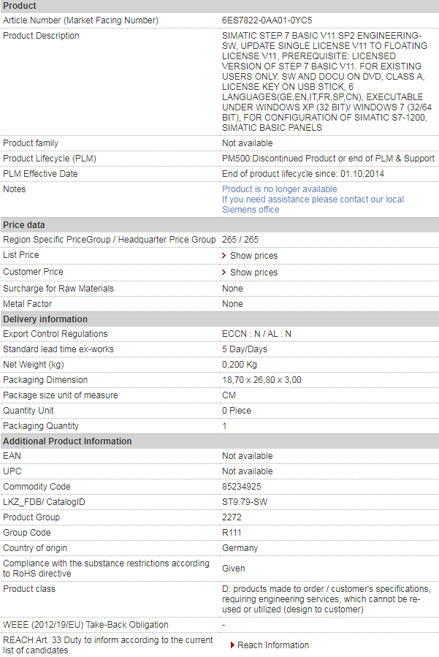Viewport: 439px width, 657px height.
Task: Click the packaging dimension 18,70 x 26,80 value
Action: [x=262, y=379]
